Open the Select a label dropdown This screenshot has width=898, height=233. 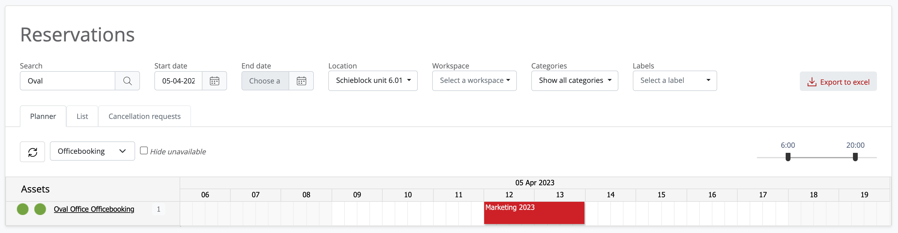[x=675, y=80]
